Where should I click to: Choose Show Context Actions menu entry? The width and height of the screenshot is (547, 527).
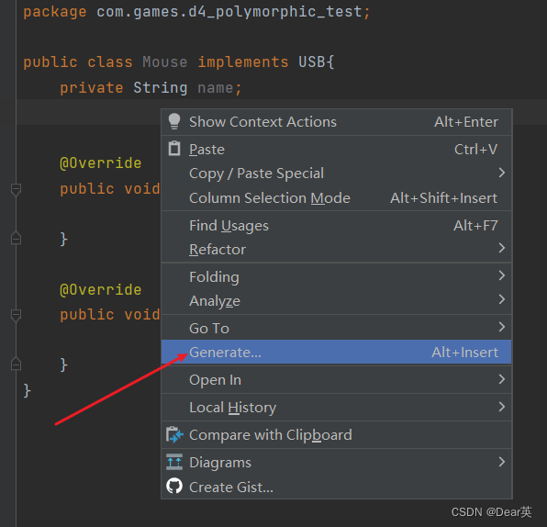pyautogui.click(x=336, y=122)
